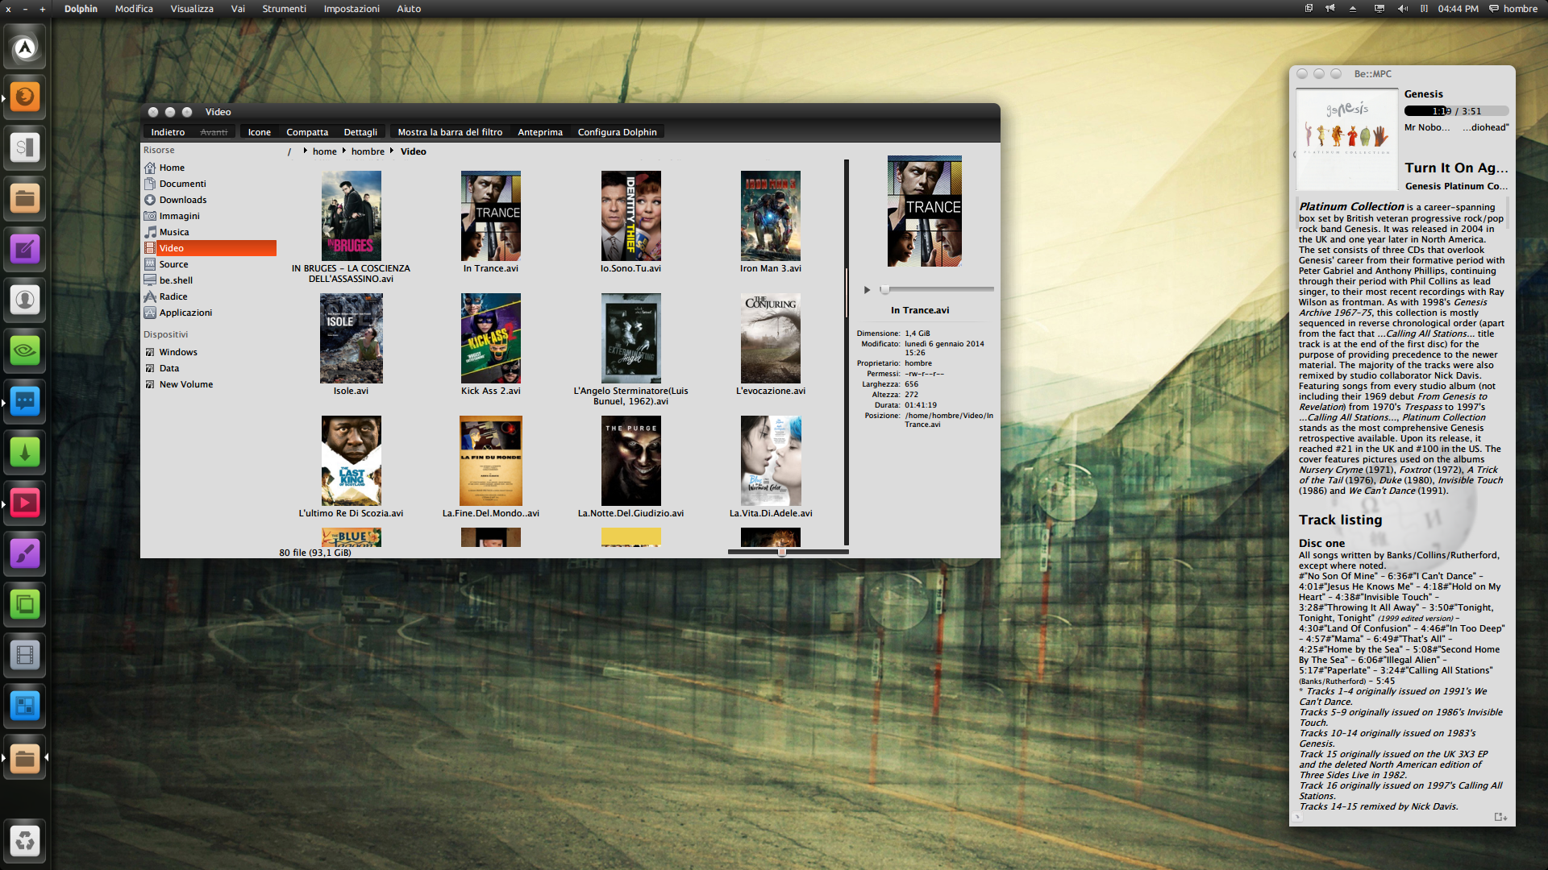Open the Strumenti menu
The width and height of the screenshot is (1548, 870).
click(x=284, y=9)
